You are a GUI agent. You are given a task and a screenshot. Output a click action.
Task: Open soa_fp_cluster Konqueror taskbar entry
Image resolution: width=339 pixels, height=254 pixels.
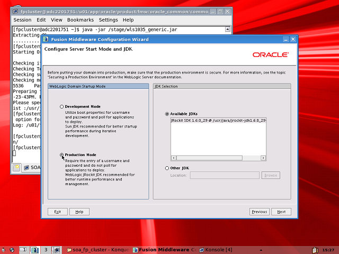99,250
